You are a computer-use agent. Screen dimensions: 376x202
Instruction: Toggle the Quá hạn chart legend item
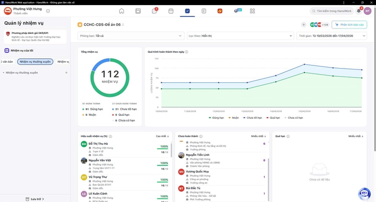(273, 118)
